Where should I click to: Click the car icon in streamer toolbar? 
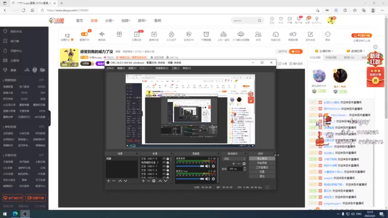pyautogui.click(x=223, y=34)
